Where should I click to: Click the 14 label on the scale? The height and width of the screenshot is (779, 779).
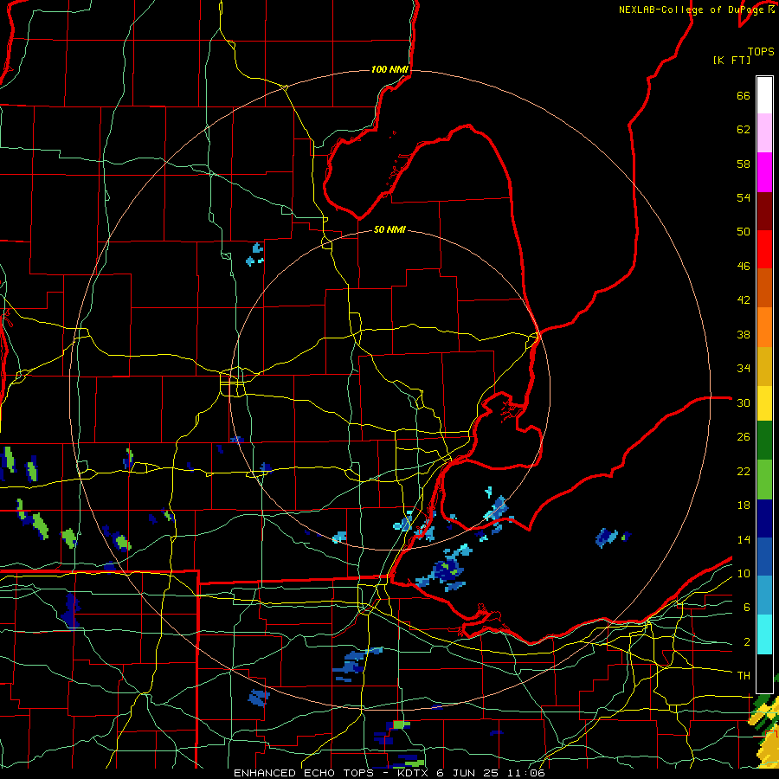744,539
